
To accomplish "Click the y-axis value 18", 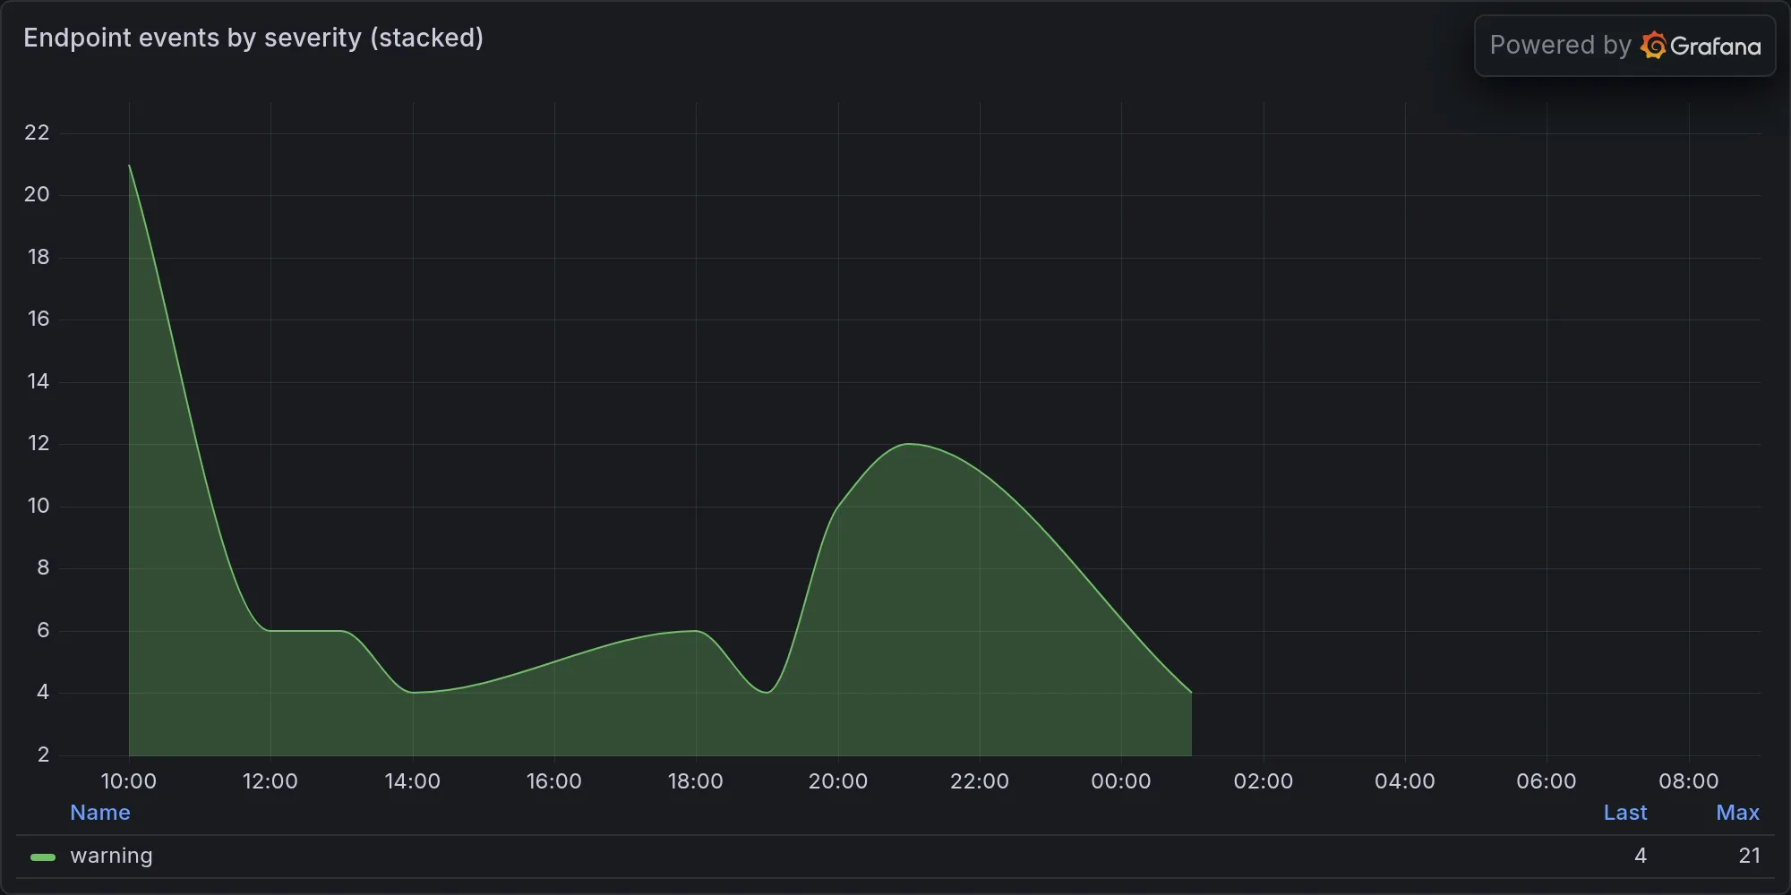I will (39, 257).
